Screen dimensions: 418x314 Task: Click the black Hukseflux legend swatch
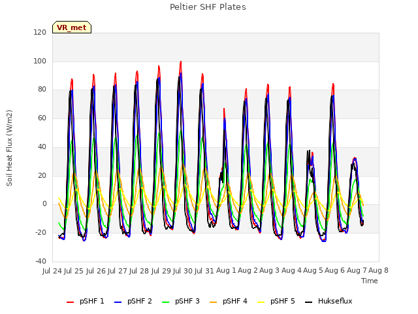point(309,302)
